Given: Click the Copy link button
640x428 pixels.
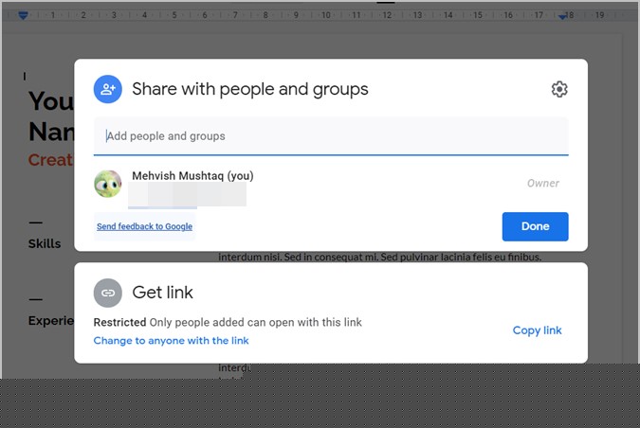Looking at the screenshot, I should pyautogui.click(x=537, y=330).
